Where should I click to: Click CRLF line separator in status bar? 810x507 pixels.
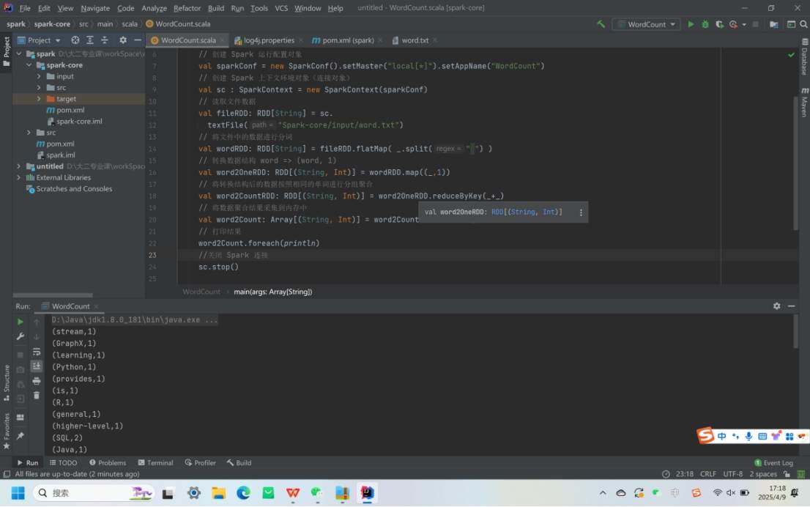(x=707, y=474)
